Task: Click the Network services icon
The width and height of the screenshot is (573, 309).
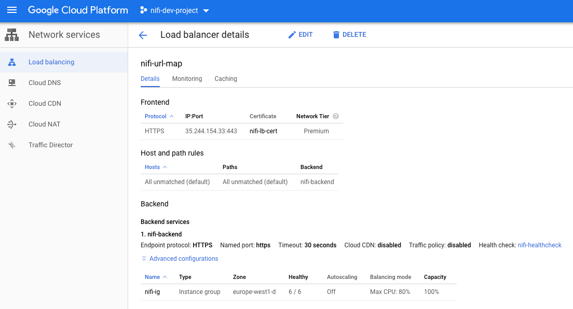Action: click(x=11, y=35)
